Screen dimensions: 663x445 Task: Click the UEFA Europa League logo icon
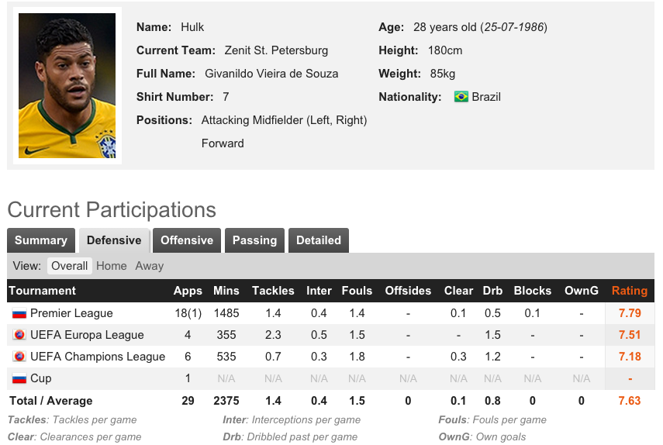pyautogui.click(x=19, y=335)
